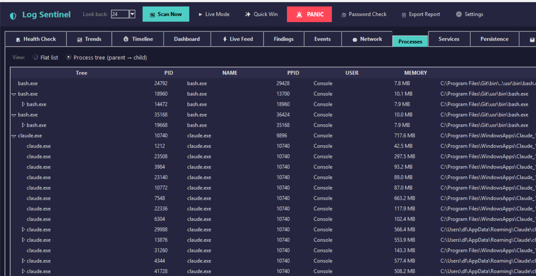Click the Network tab globe icon

tap(355, 40)
